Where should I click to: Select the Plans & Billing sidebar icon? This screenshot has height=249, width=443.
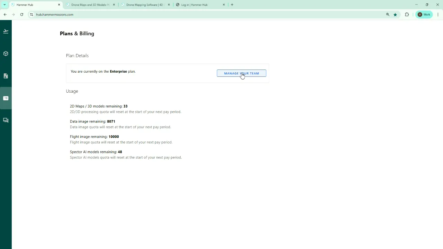click(6, 98)
